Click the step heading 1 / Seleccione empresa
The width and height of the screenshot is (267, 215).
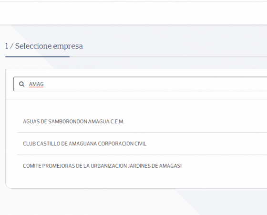click(44, 46)
